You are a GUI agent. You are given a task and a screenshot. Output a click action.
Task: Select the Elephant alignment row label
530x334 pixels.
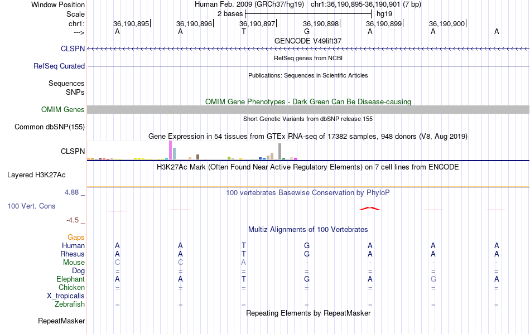click(x=71, y=279)
